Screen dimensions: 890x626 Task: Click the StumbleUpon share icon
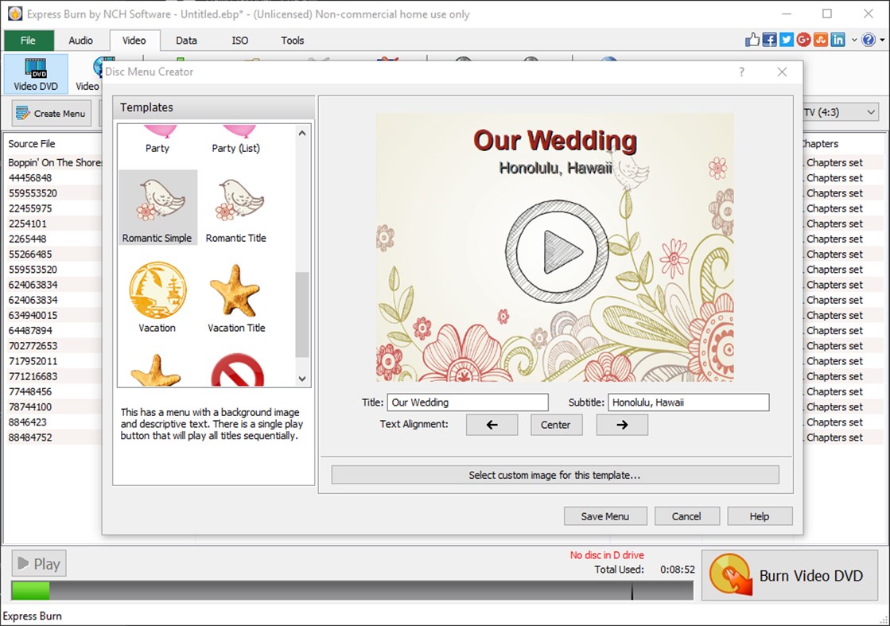click(820, 39)
